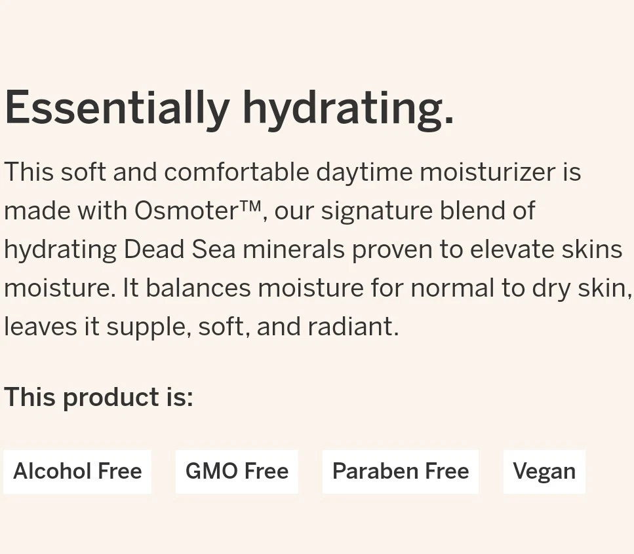Click the word "daytime" in the description
The image size is (634, 554).
(364, 172)
